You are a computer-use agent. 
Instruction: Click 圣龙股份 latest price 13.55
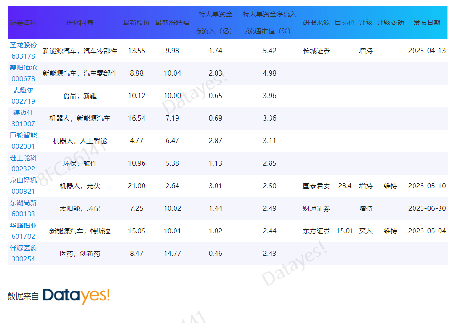136,51
